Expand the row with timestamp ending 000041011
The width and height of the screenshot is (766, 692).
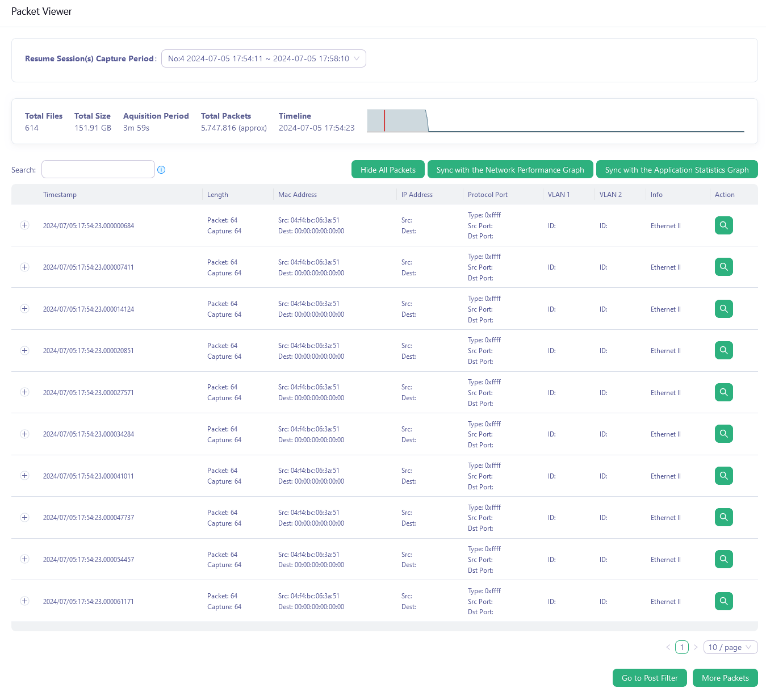click(x=24, y=476)
